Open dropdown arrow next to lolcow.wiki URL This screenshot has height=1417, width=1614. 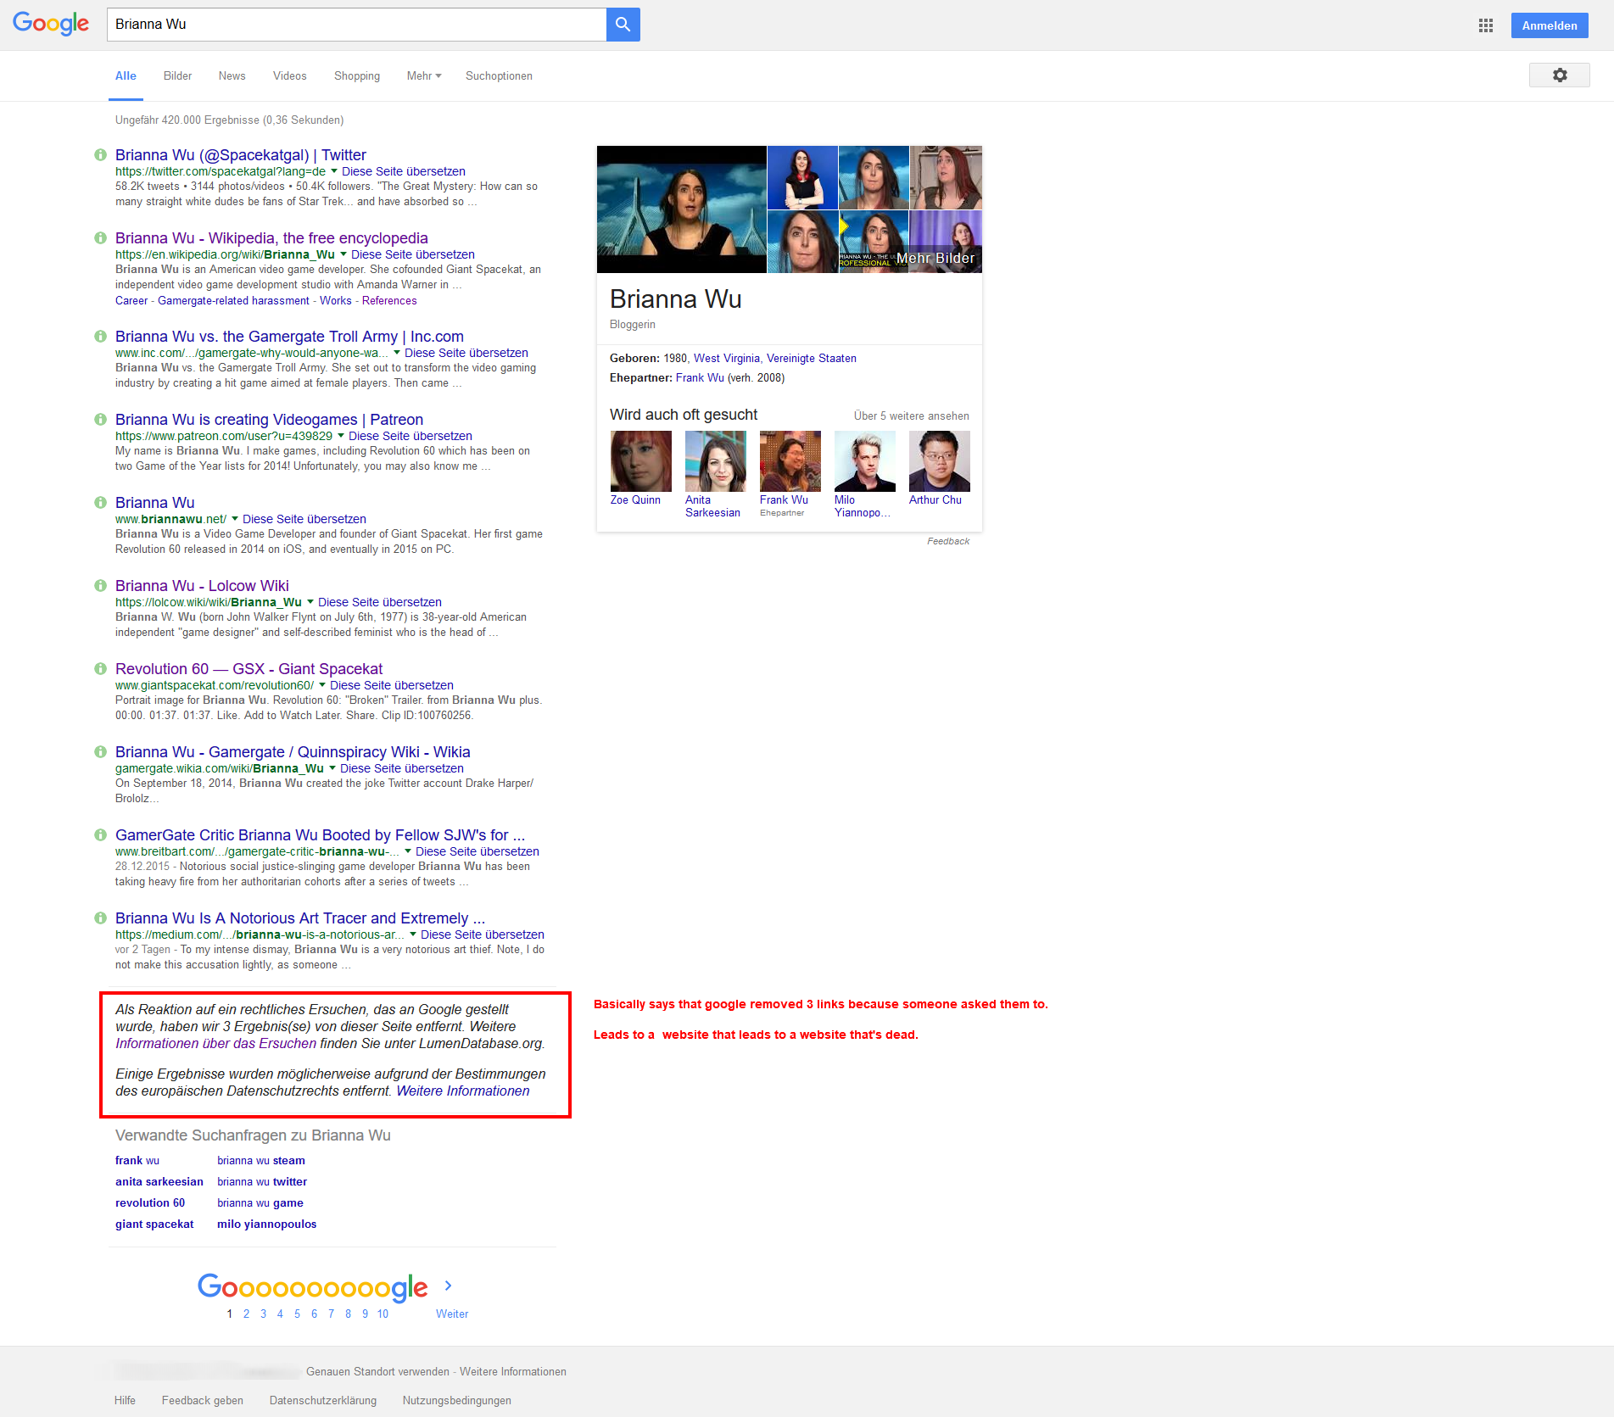tap(310, 602)
